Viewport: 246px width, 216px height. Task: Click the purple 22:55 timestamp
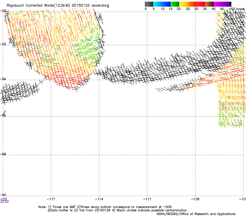[x=5, y=202]
